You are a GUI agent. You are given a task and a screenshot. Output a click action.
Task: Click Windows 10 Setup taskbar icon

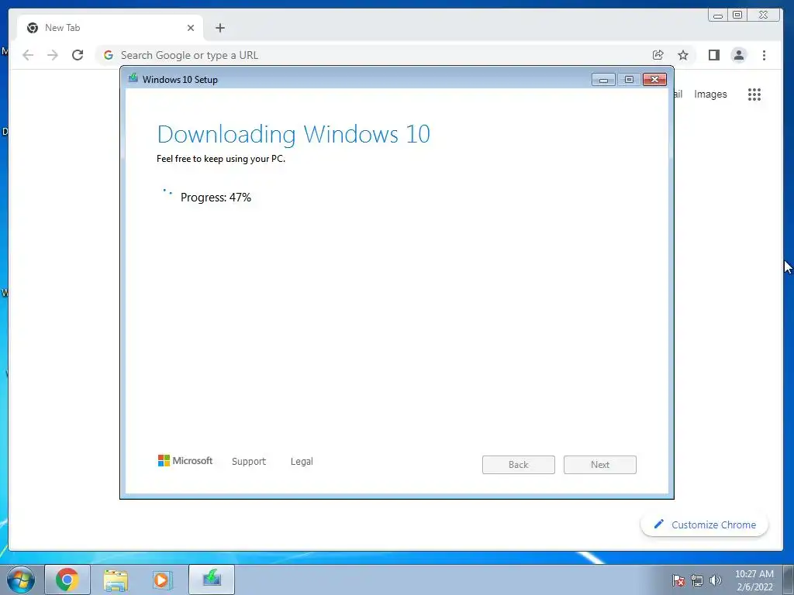point(212,580)
